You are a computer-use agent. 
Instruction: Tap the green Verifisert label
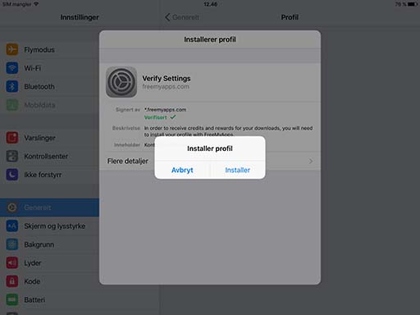click(155, 117)
